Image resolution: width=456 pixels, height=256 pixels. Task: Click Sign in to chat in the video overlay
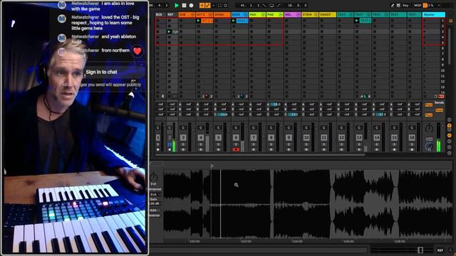click(101, 72)
